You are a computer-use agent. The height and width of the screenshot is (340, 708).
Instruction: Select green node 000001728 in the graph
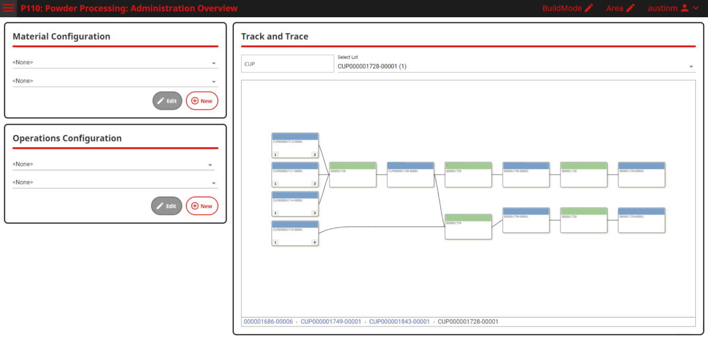(353, 175)
